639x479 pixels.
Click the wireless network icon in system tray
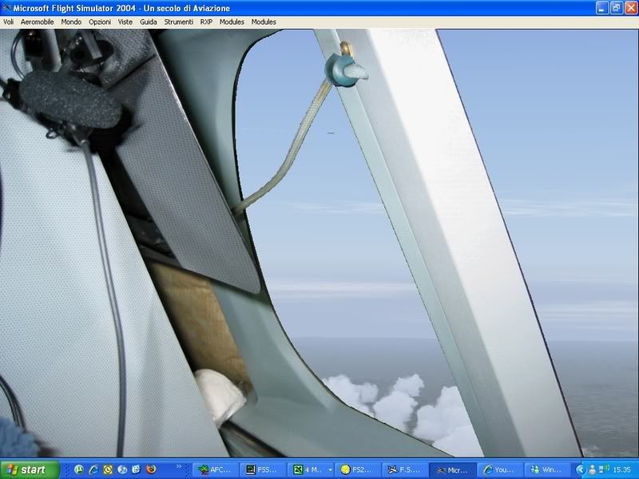[604, 469]
